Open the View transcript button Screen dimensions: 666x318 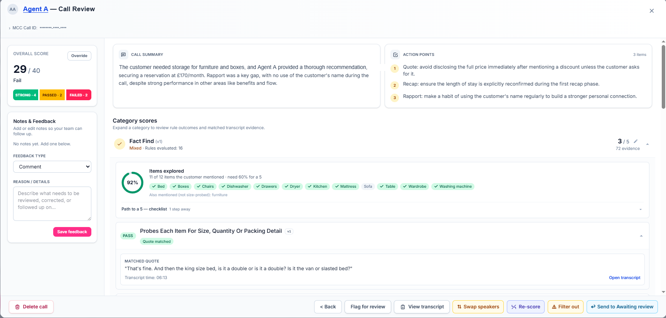pyautogui.click(x=422, y=307)
